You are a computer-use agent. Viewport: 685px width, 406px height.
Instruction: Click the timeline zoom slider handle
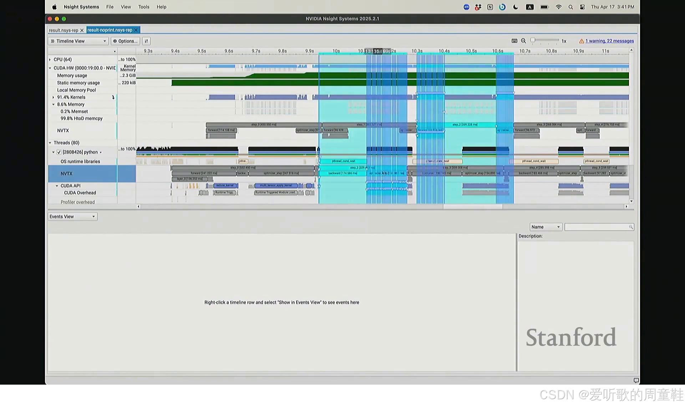click(x=533, y=40)
